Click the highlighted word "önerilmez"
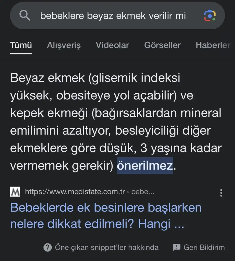The image size is (235, 261). click(145, 166)
